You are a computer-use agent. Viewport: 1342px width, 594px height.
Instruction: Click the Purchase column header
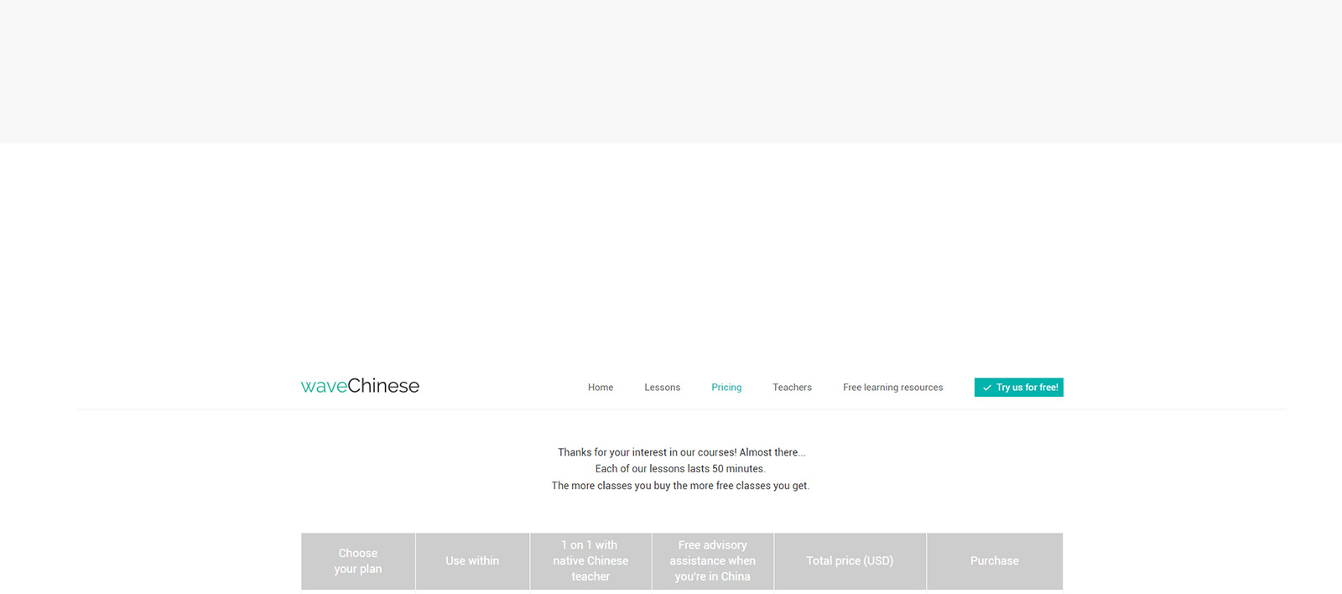[x=994, y=561]
